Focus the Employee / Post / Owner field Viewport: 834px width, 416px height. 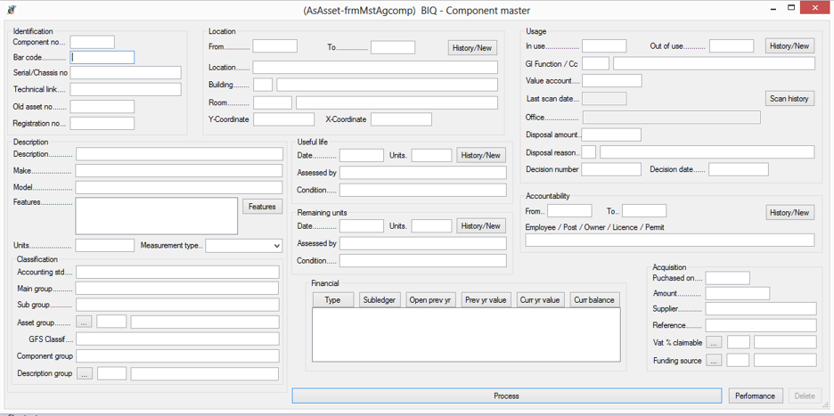670,240
